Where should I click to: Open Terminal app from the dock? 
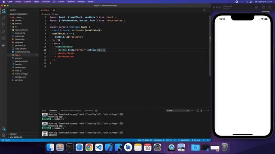[x=70, y=148]
